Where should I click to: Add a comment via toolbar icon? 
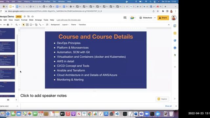pyautogui.click(x=47, y=25)
